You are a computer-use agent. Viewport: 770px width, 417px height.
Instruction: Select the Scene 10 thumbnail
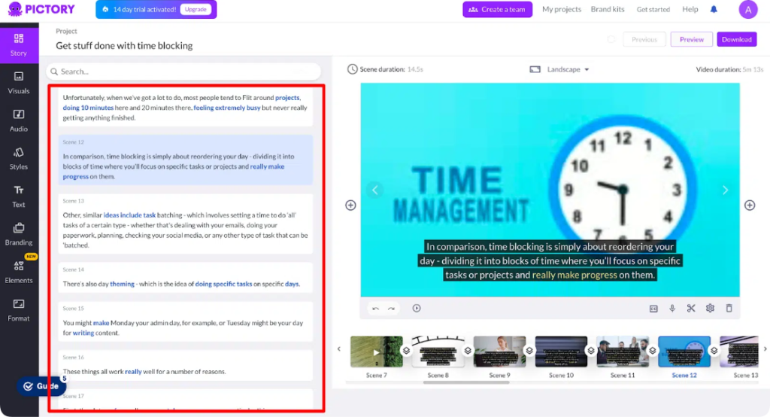point(561,352)
